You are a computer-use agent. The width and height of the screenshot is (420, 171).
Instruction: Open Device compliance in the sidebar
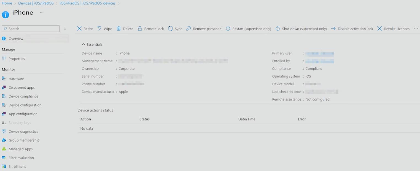click(x=23, y=96)
